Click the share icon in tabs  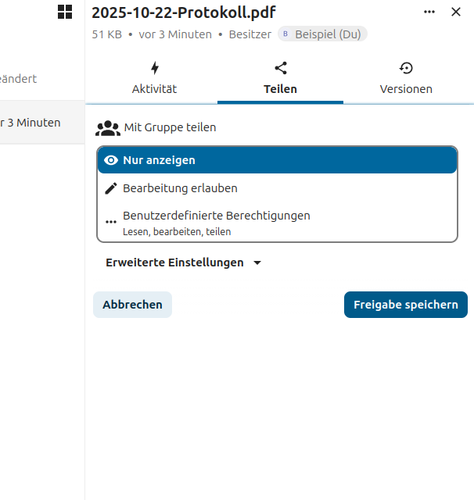click(x=281, y=68)
